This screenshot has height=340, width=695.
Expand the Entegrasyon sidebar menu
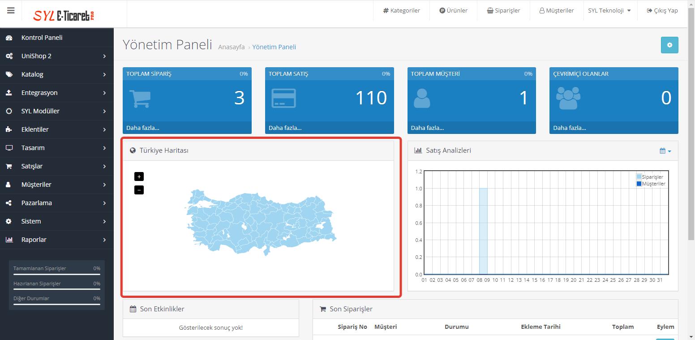pyautogui.click(x=56, y=93)
